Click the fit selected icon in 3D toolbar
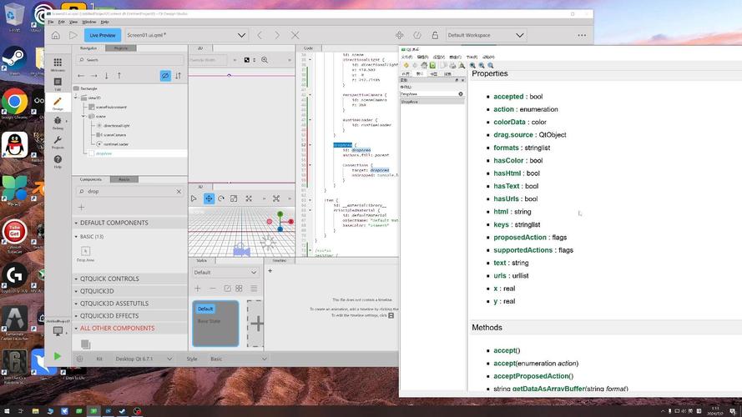The width and height of the screenshot is (742, 417). [x=249, y=198]
